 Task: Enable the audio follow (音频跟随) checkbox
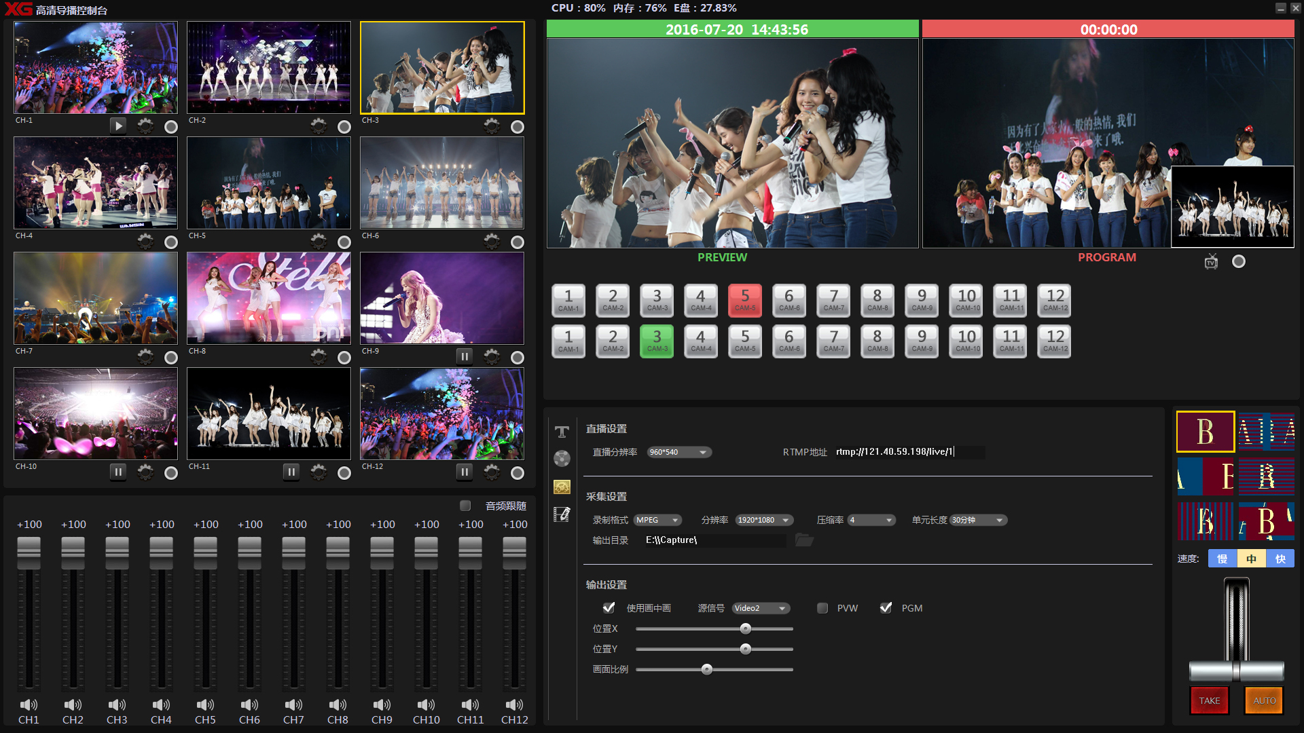(465, 506)
